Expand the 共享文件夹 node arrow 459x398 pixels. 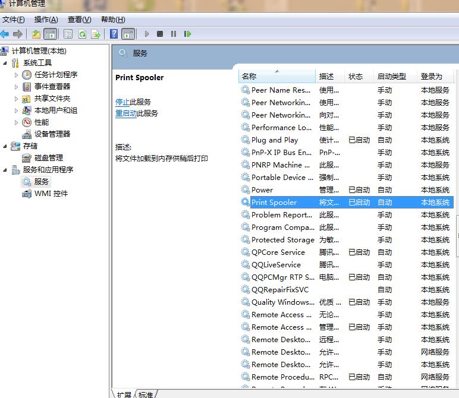[x=16, y=99]
